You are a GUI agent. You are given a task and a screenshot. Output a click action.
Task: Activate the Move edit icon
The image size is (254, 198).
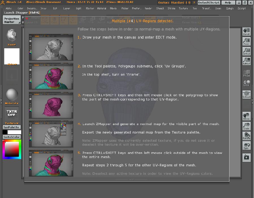[246, 116]
